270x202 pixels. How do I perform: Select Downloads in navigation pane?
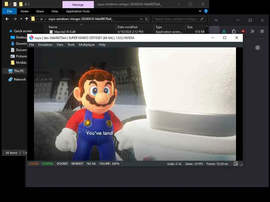pyautogui.click(x=19, y=44)
